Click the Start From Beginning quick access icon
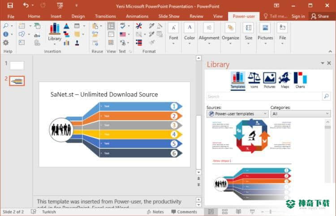 pyautogui.click(x=60, y=5)
